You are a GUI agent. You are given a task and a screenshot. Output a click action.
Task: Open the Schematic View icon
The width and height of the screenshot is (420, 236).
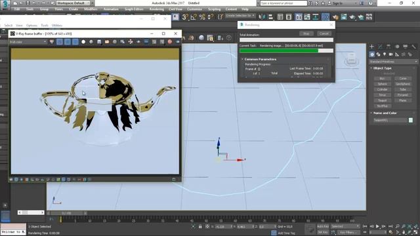(x=316, y=17)
